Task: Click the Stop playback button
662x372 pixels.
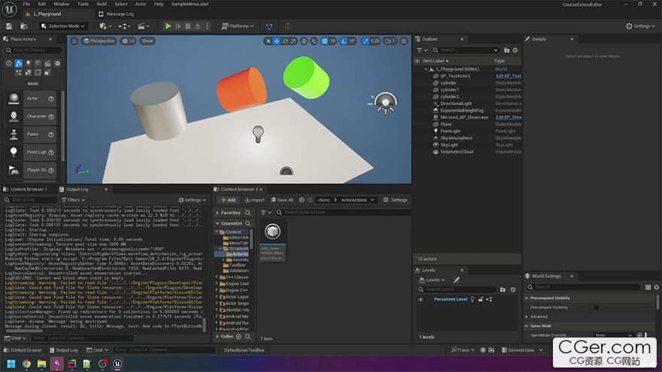Action: click(x=188, y=26)
